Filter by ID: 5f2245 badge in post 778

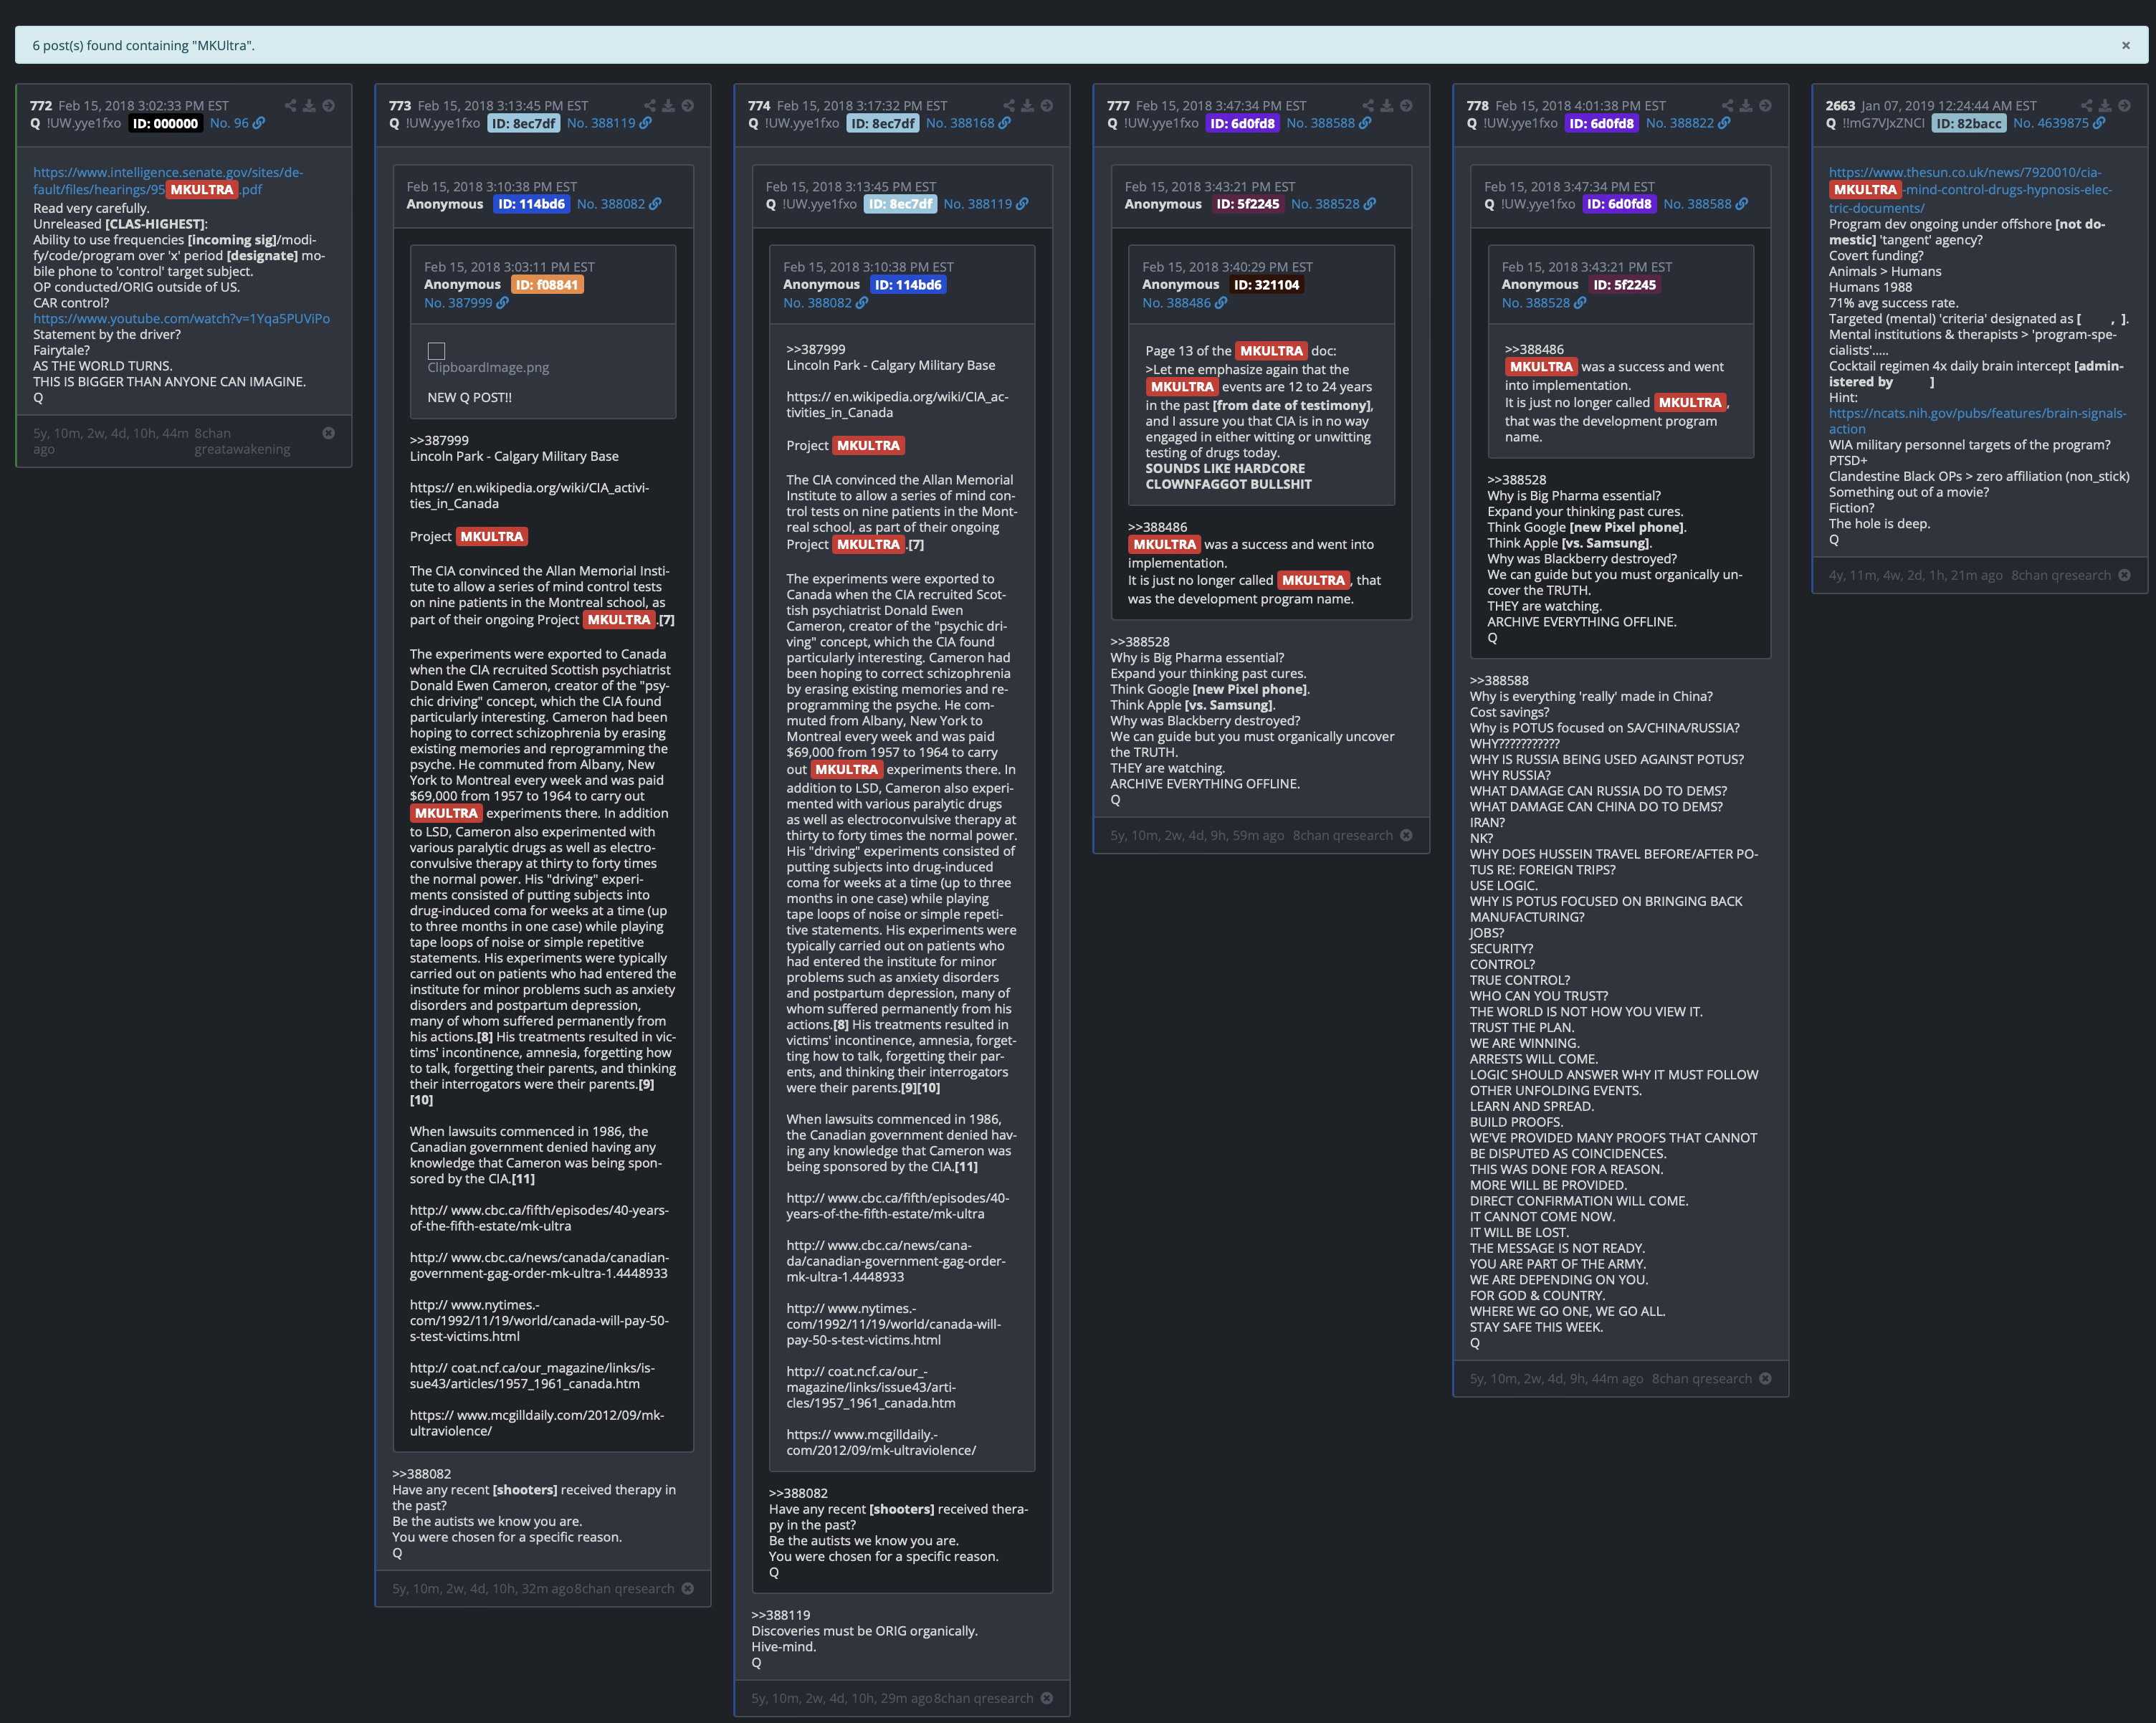point(1625,285)
